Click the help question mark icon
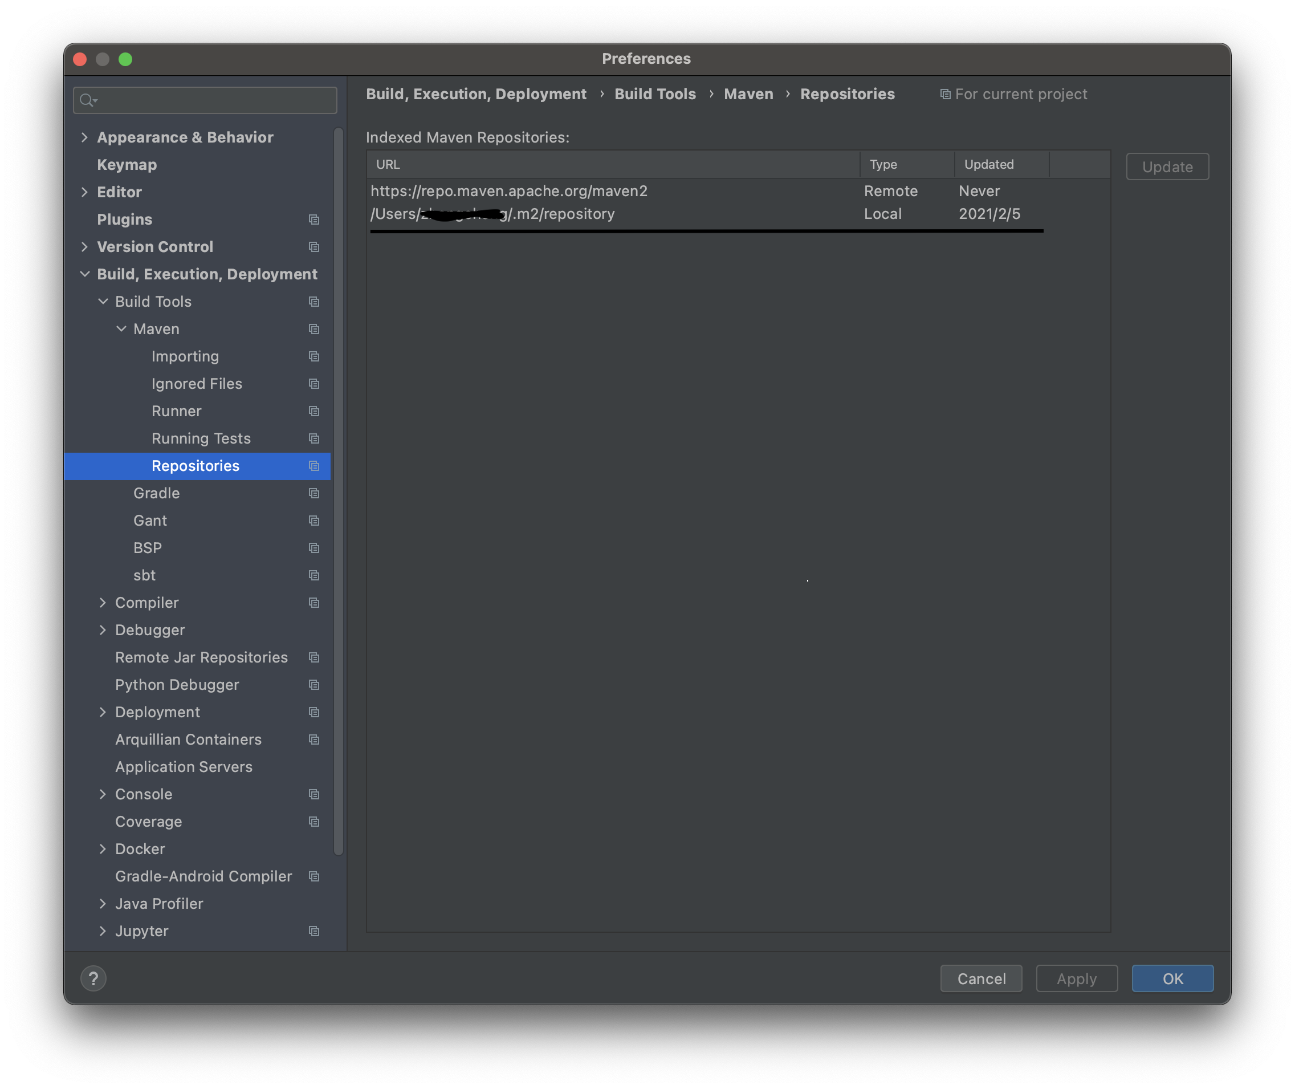The width and height of the screenshot is (1295, 1089). (93, 978)
